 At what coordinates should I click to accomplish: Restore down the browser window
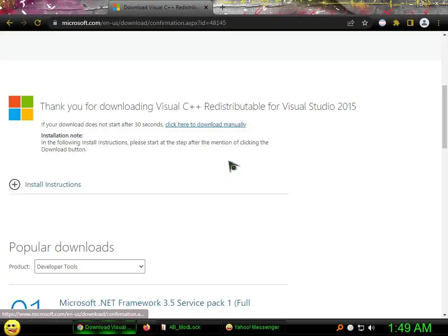coord(422,3)
